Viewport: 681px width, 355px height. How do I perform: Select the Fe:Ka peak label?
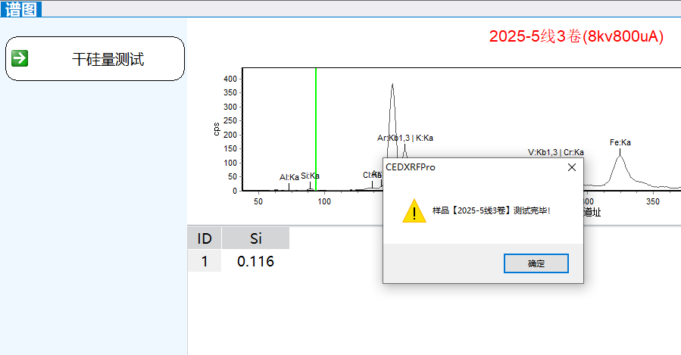pos(620,142)
